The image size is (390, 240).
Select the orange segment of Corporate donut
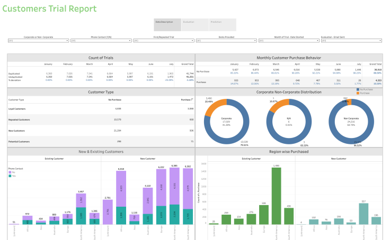[215, 106]
